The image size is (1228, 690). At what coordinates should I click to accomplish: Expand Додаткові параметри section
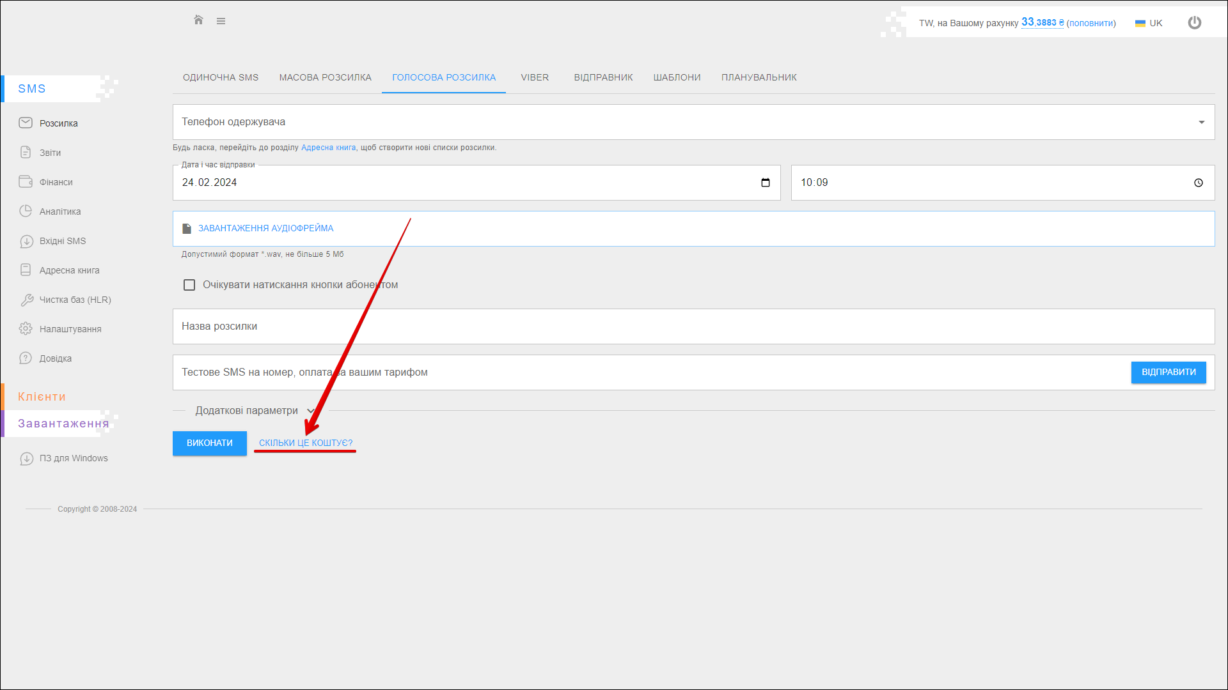tap(255, 411)
